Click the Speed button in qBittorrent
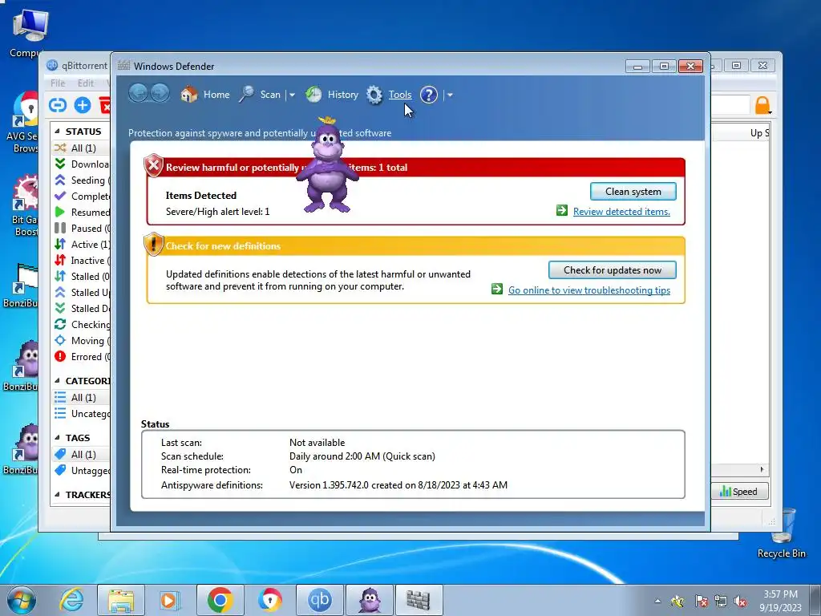821x616 pixels. click(738, 492)
